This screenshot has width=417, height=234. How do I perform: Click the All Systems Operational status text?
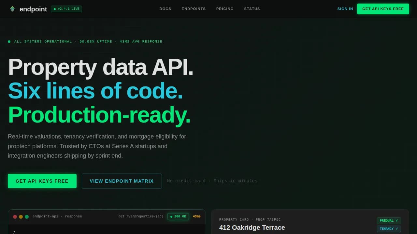pos(88,42)
